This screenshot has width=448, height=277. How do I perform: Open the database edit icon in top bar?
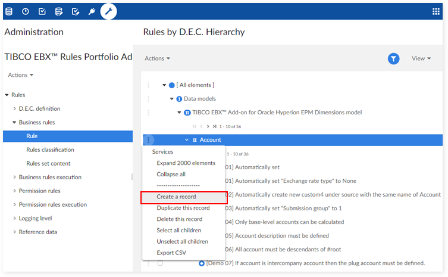59,11
